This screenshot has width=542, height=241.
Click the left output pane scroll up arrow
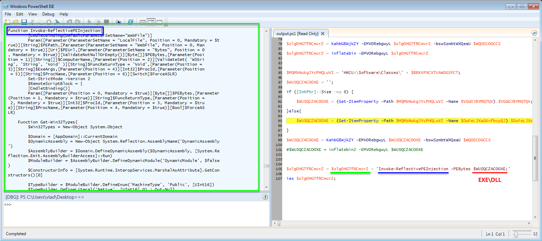(x=266, y=31)
